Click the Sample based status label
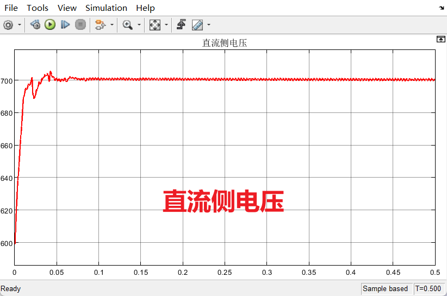 pos(385,288)
